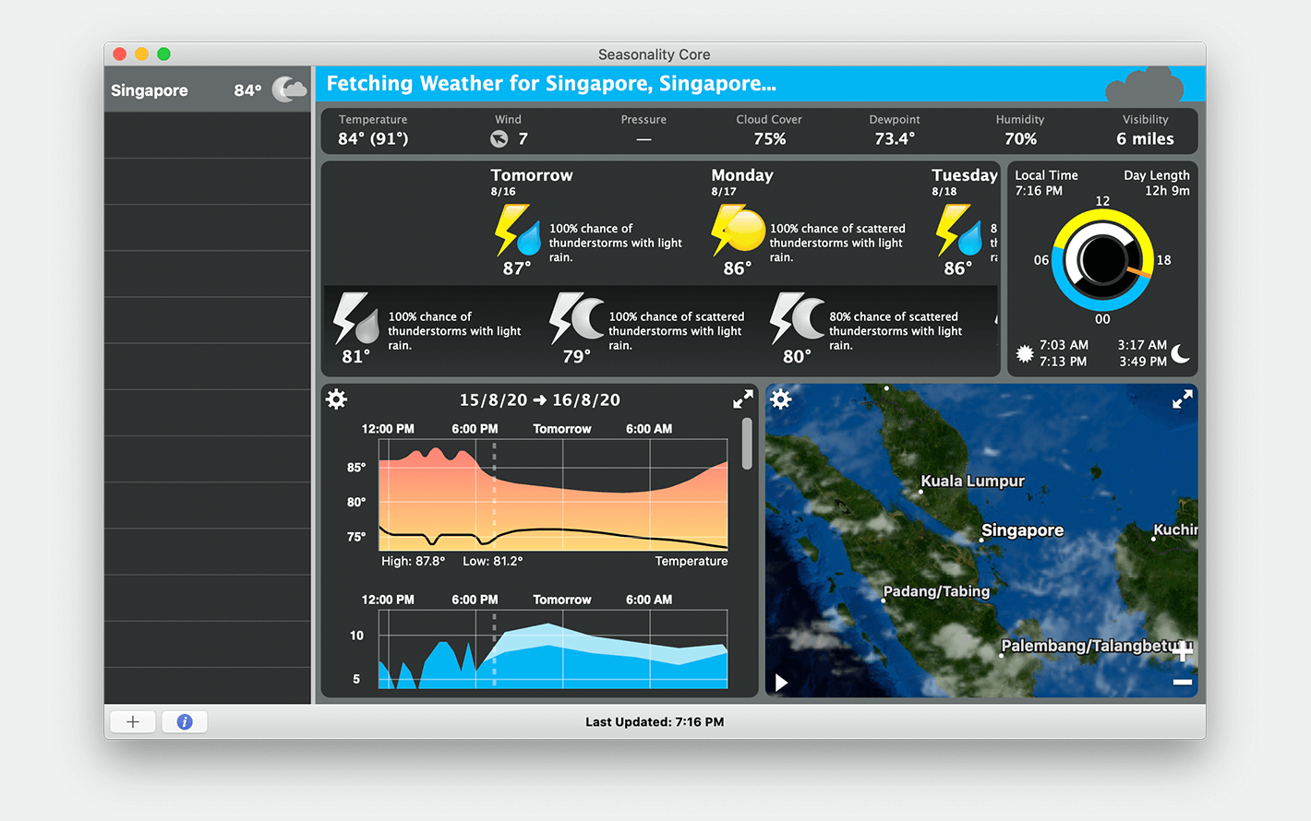Click the Temperature reading 84° (91°)
This screenshot has width=1311, height=821.
tap(373, 139)
